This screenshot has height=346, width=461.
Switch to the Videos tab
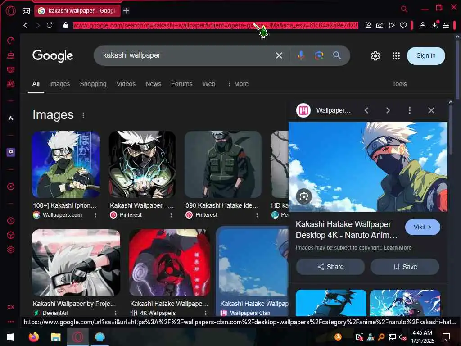[x=126, y=84]
